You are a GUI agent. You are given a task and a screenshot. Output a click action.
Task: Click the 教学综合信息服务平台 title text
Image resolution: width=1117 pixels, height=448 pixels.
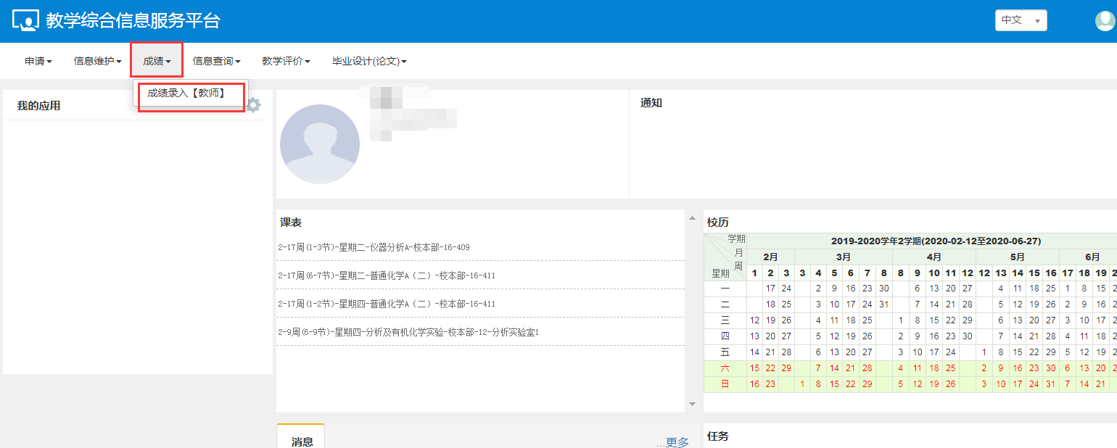click(133, 21)
